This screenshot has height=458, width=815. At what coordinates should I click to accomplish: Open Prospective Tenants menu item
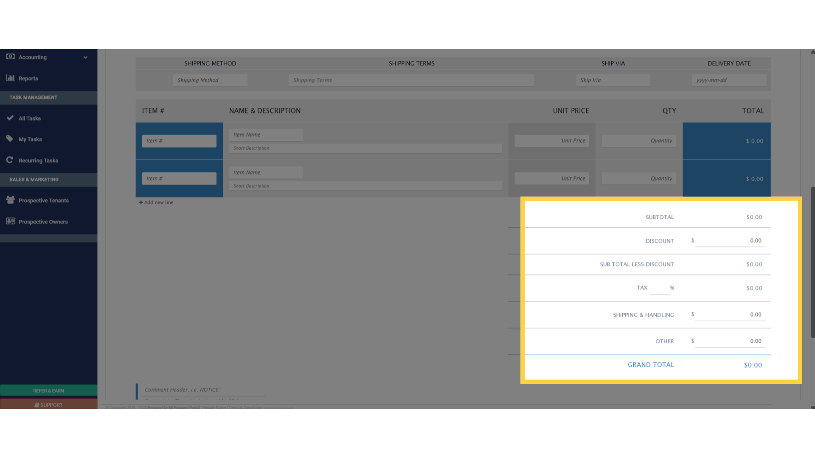tap(43, 201)
